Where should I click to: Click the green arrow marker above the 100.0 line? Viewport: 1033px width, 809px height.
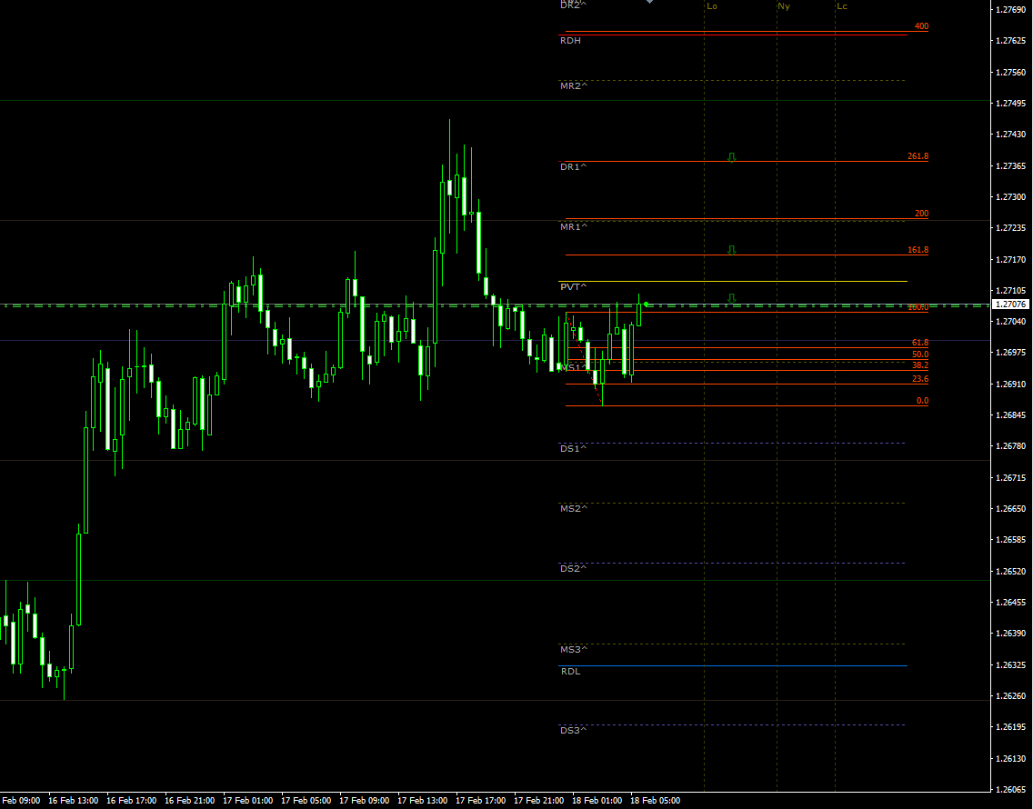point(732,297)
